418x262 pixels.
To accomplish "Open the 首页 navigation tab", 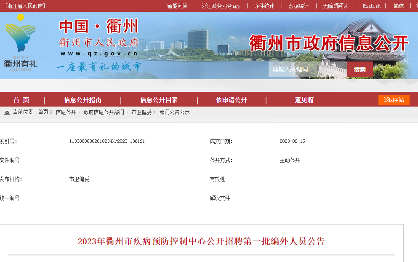I will [21, 100].
